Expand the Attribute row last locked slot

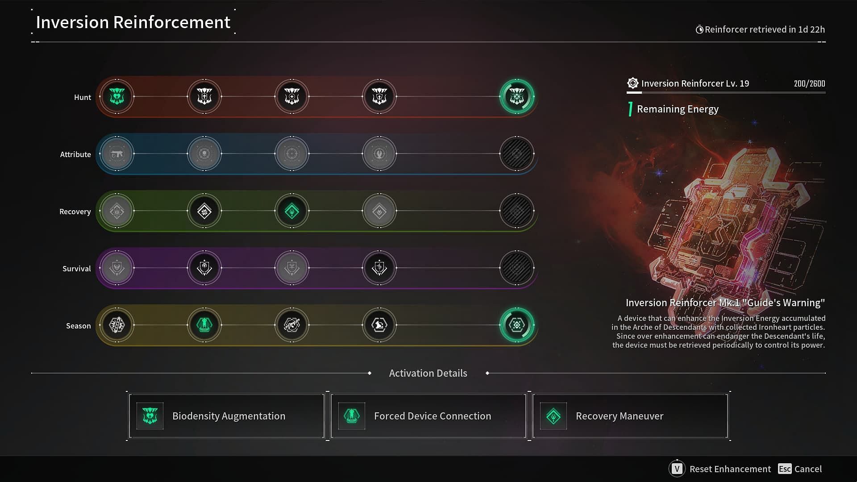(x=517, y=154)
